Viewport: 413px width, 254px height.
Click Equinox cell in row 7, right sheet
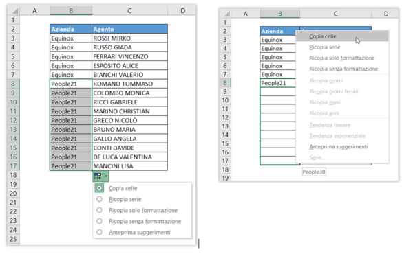pos(278,74)
